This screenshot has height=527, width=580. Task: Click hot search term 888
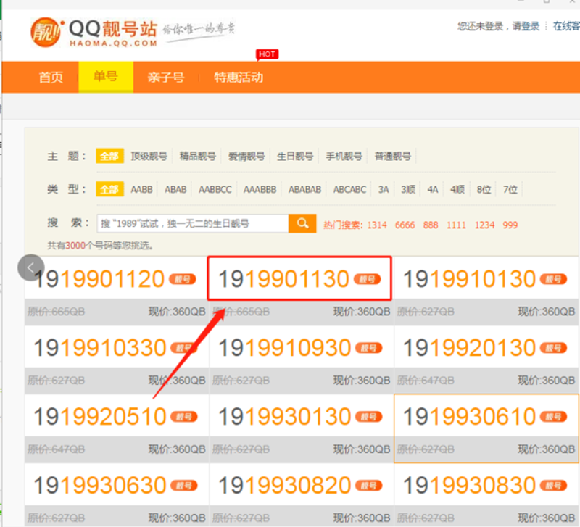[x=431, y=225]
